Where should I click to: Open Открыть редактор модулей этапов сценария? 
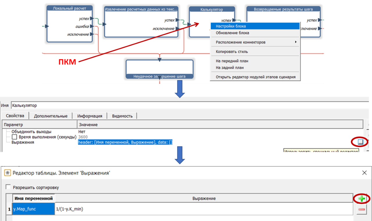click(x=255, y=77)
